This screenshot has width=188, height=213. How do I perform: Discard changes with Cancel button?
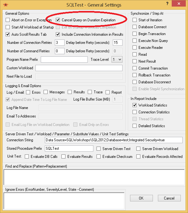click(x=169, y=198)
